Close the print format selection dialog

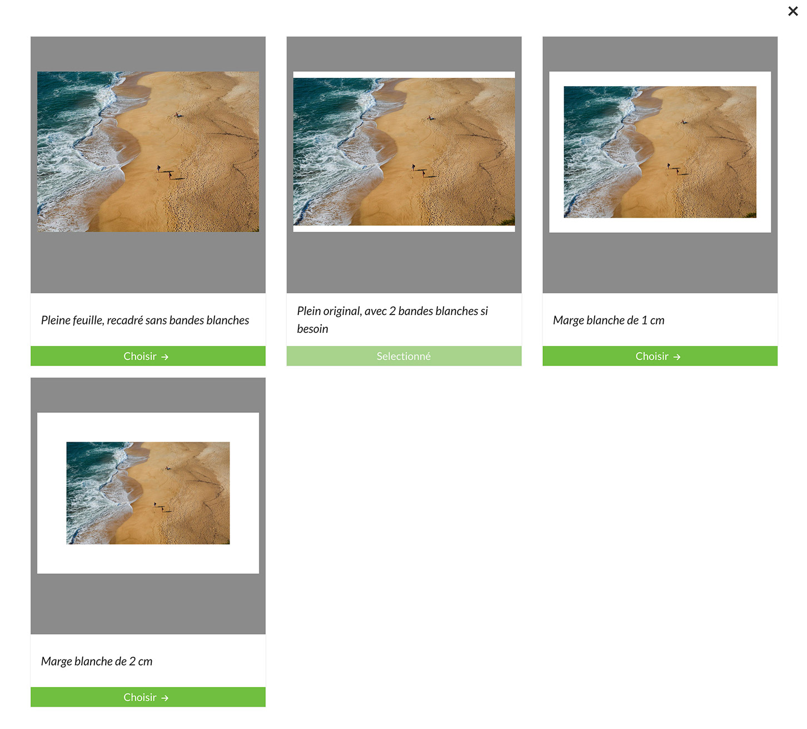pos(793,11)
